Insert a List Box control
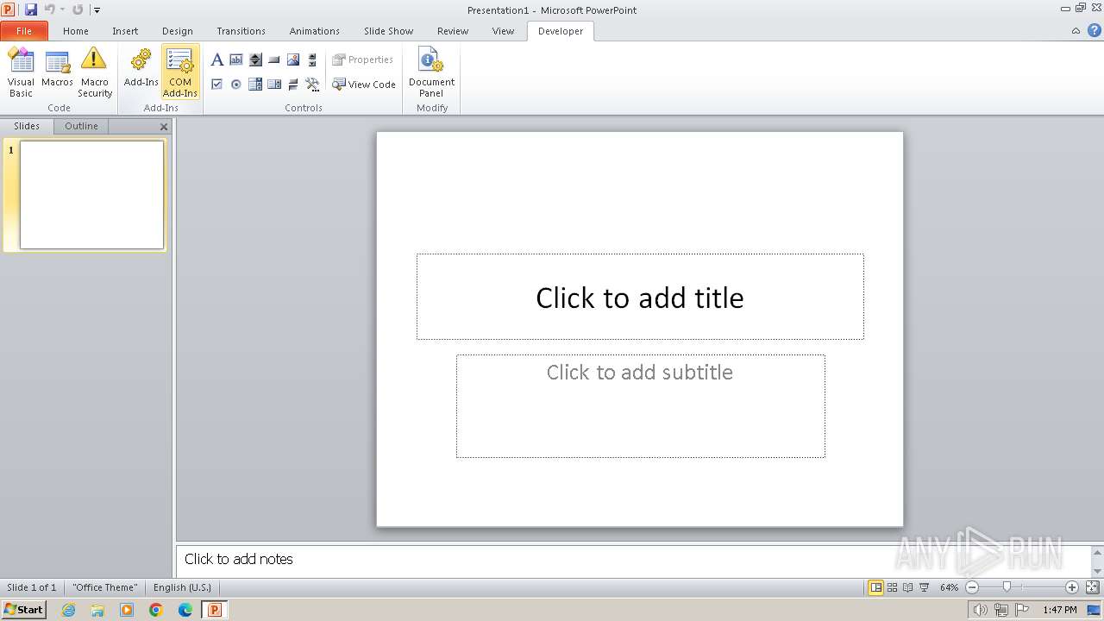 [x=255, y=84]
